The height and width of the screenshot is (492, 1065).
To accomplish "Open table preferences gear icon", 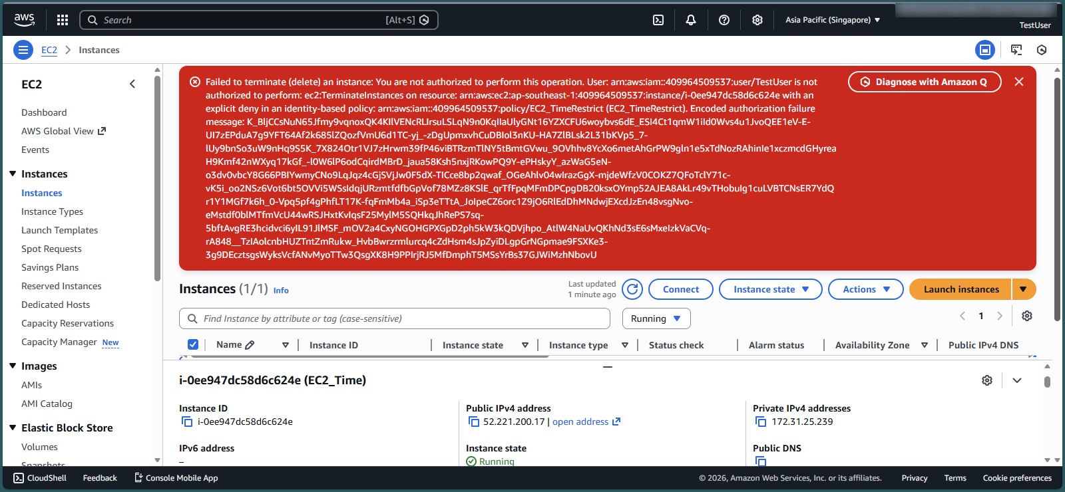I will coord(1027,316).
